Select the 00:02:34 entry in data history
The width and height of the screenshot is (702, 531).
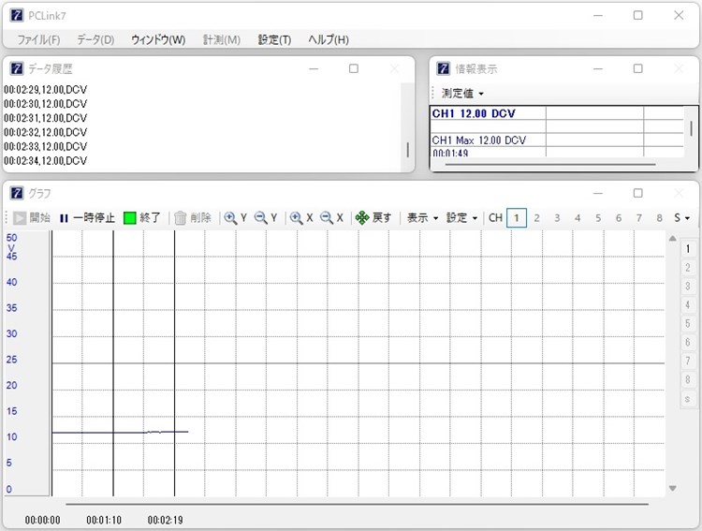[x=45, y=161]
